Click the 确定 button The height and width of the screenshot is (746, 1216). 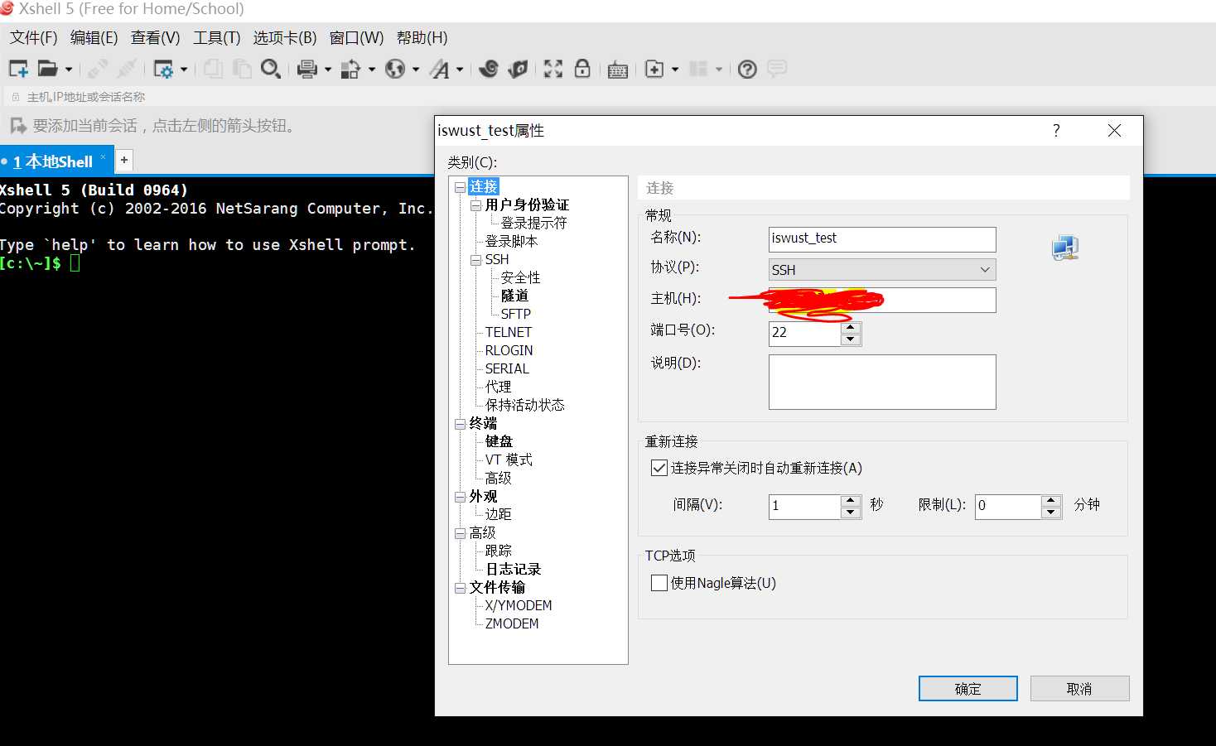[x=967, y=689]
